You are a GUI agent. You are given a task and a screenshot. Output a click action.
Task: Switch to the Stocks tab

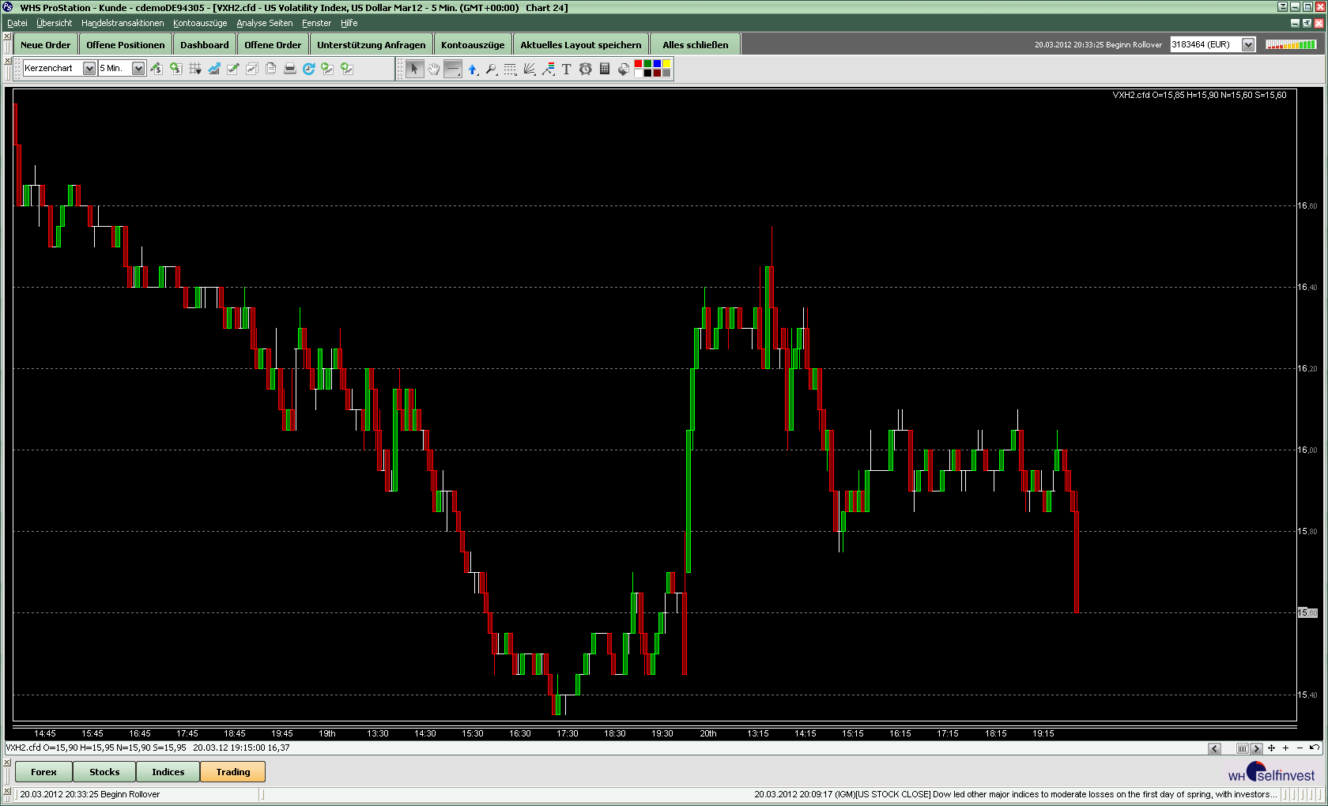click(x=104, y=771)
